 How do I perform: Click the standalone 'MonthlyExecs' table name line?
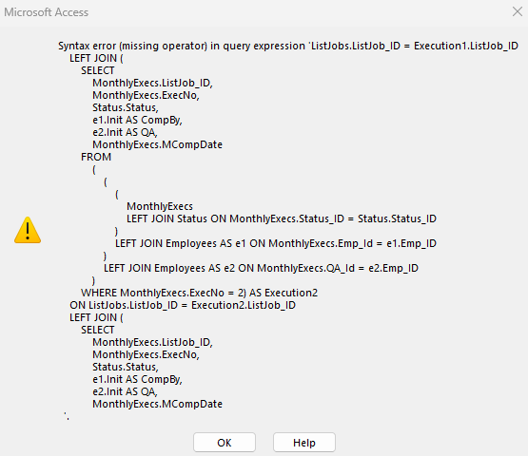(x=160, y=206)
